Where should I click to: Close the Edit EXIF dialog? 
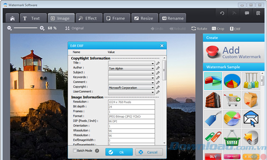click(x=162, y=46)
